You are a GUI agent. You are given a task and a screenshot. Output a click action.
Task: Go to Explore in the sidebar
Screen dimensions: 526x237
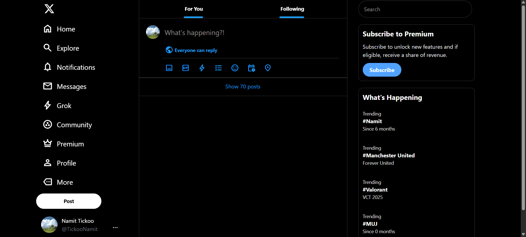pyautogui.click(x=61, y=48)
